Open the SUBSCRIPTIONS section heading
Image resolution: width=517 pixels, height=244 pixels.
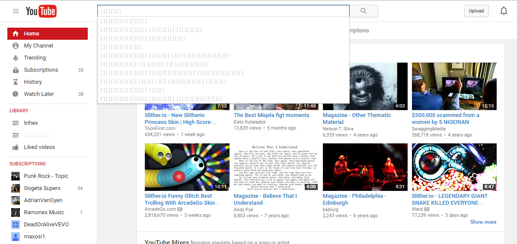[x=28, y=164]
